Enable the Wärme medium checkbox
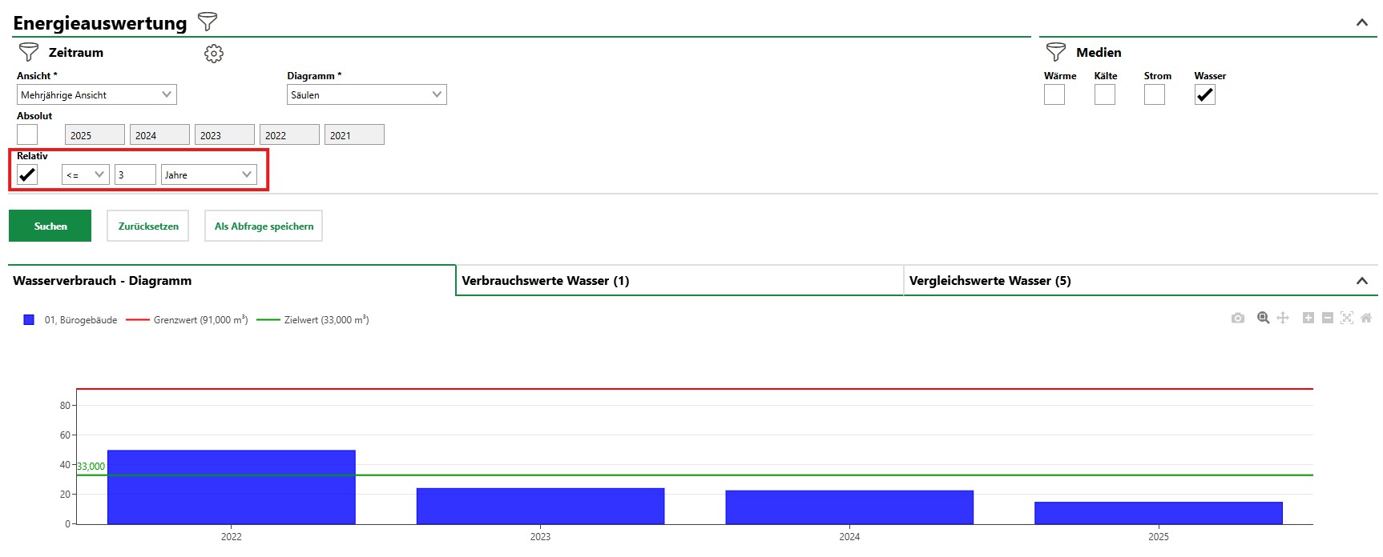The image size is (1383, 557). click(1054, 94)
